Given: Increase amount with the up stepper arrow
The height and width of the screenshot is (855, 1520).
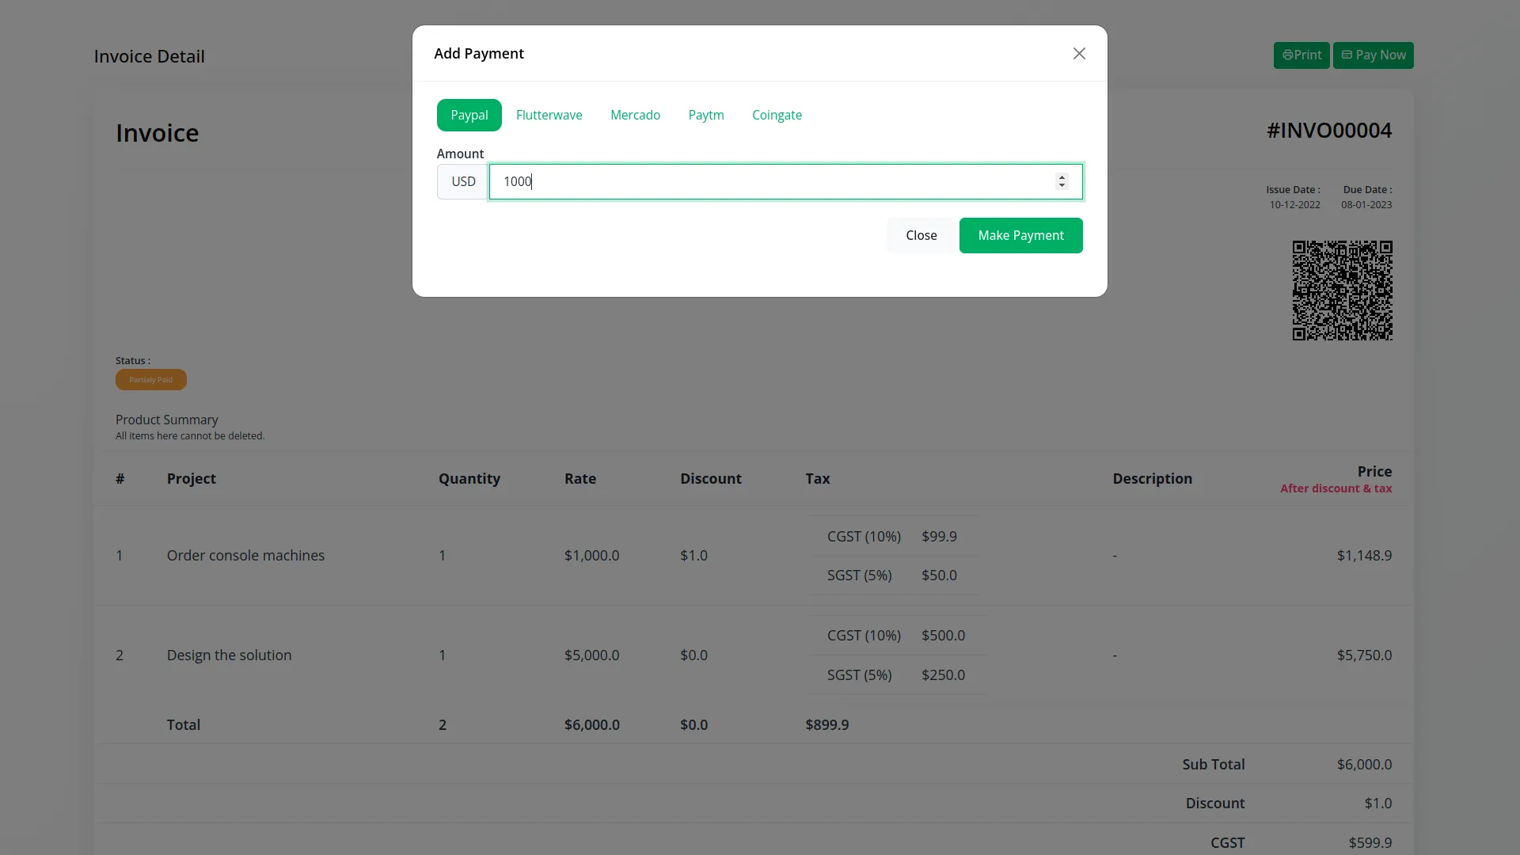Looking at the screenshot, I should 1062,177.
